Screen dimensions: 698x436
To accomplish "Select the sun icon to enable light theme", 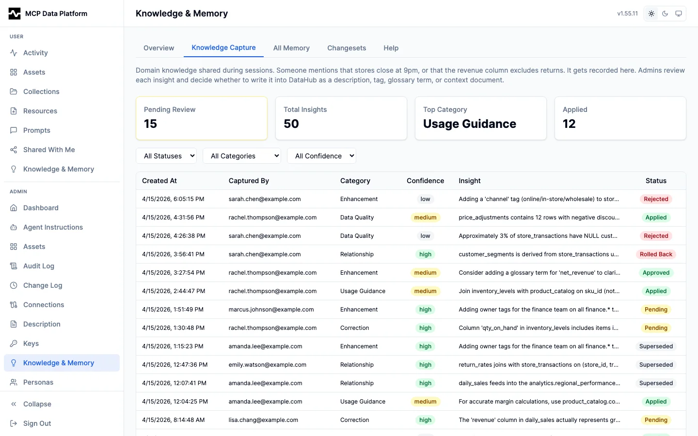I will [651, 14].
